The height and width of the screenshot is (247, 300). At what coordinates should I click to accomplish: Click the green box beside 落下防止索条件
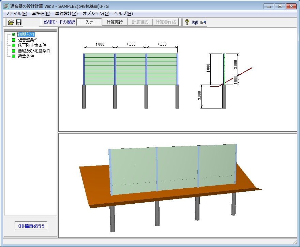point(14,45)
